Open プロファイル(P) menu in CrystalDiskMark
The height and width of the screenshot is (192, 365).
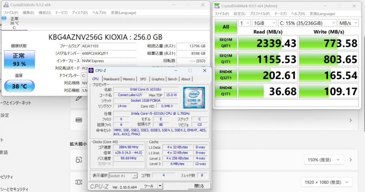point(260,14)
